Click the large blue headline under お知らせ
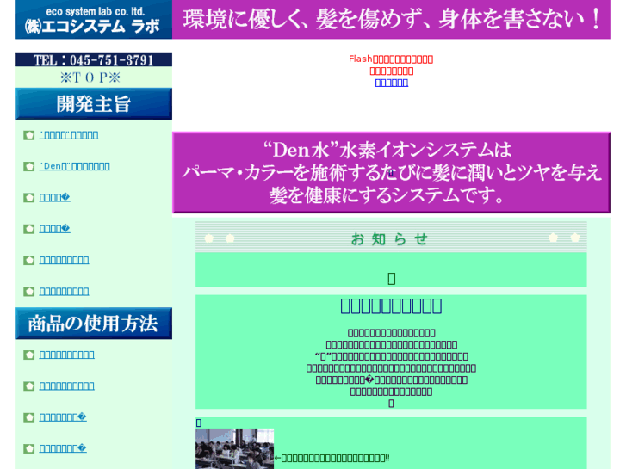 pos(391,306)
